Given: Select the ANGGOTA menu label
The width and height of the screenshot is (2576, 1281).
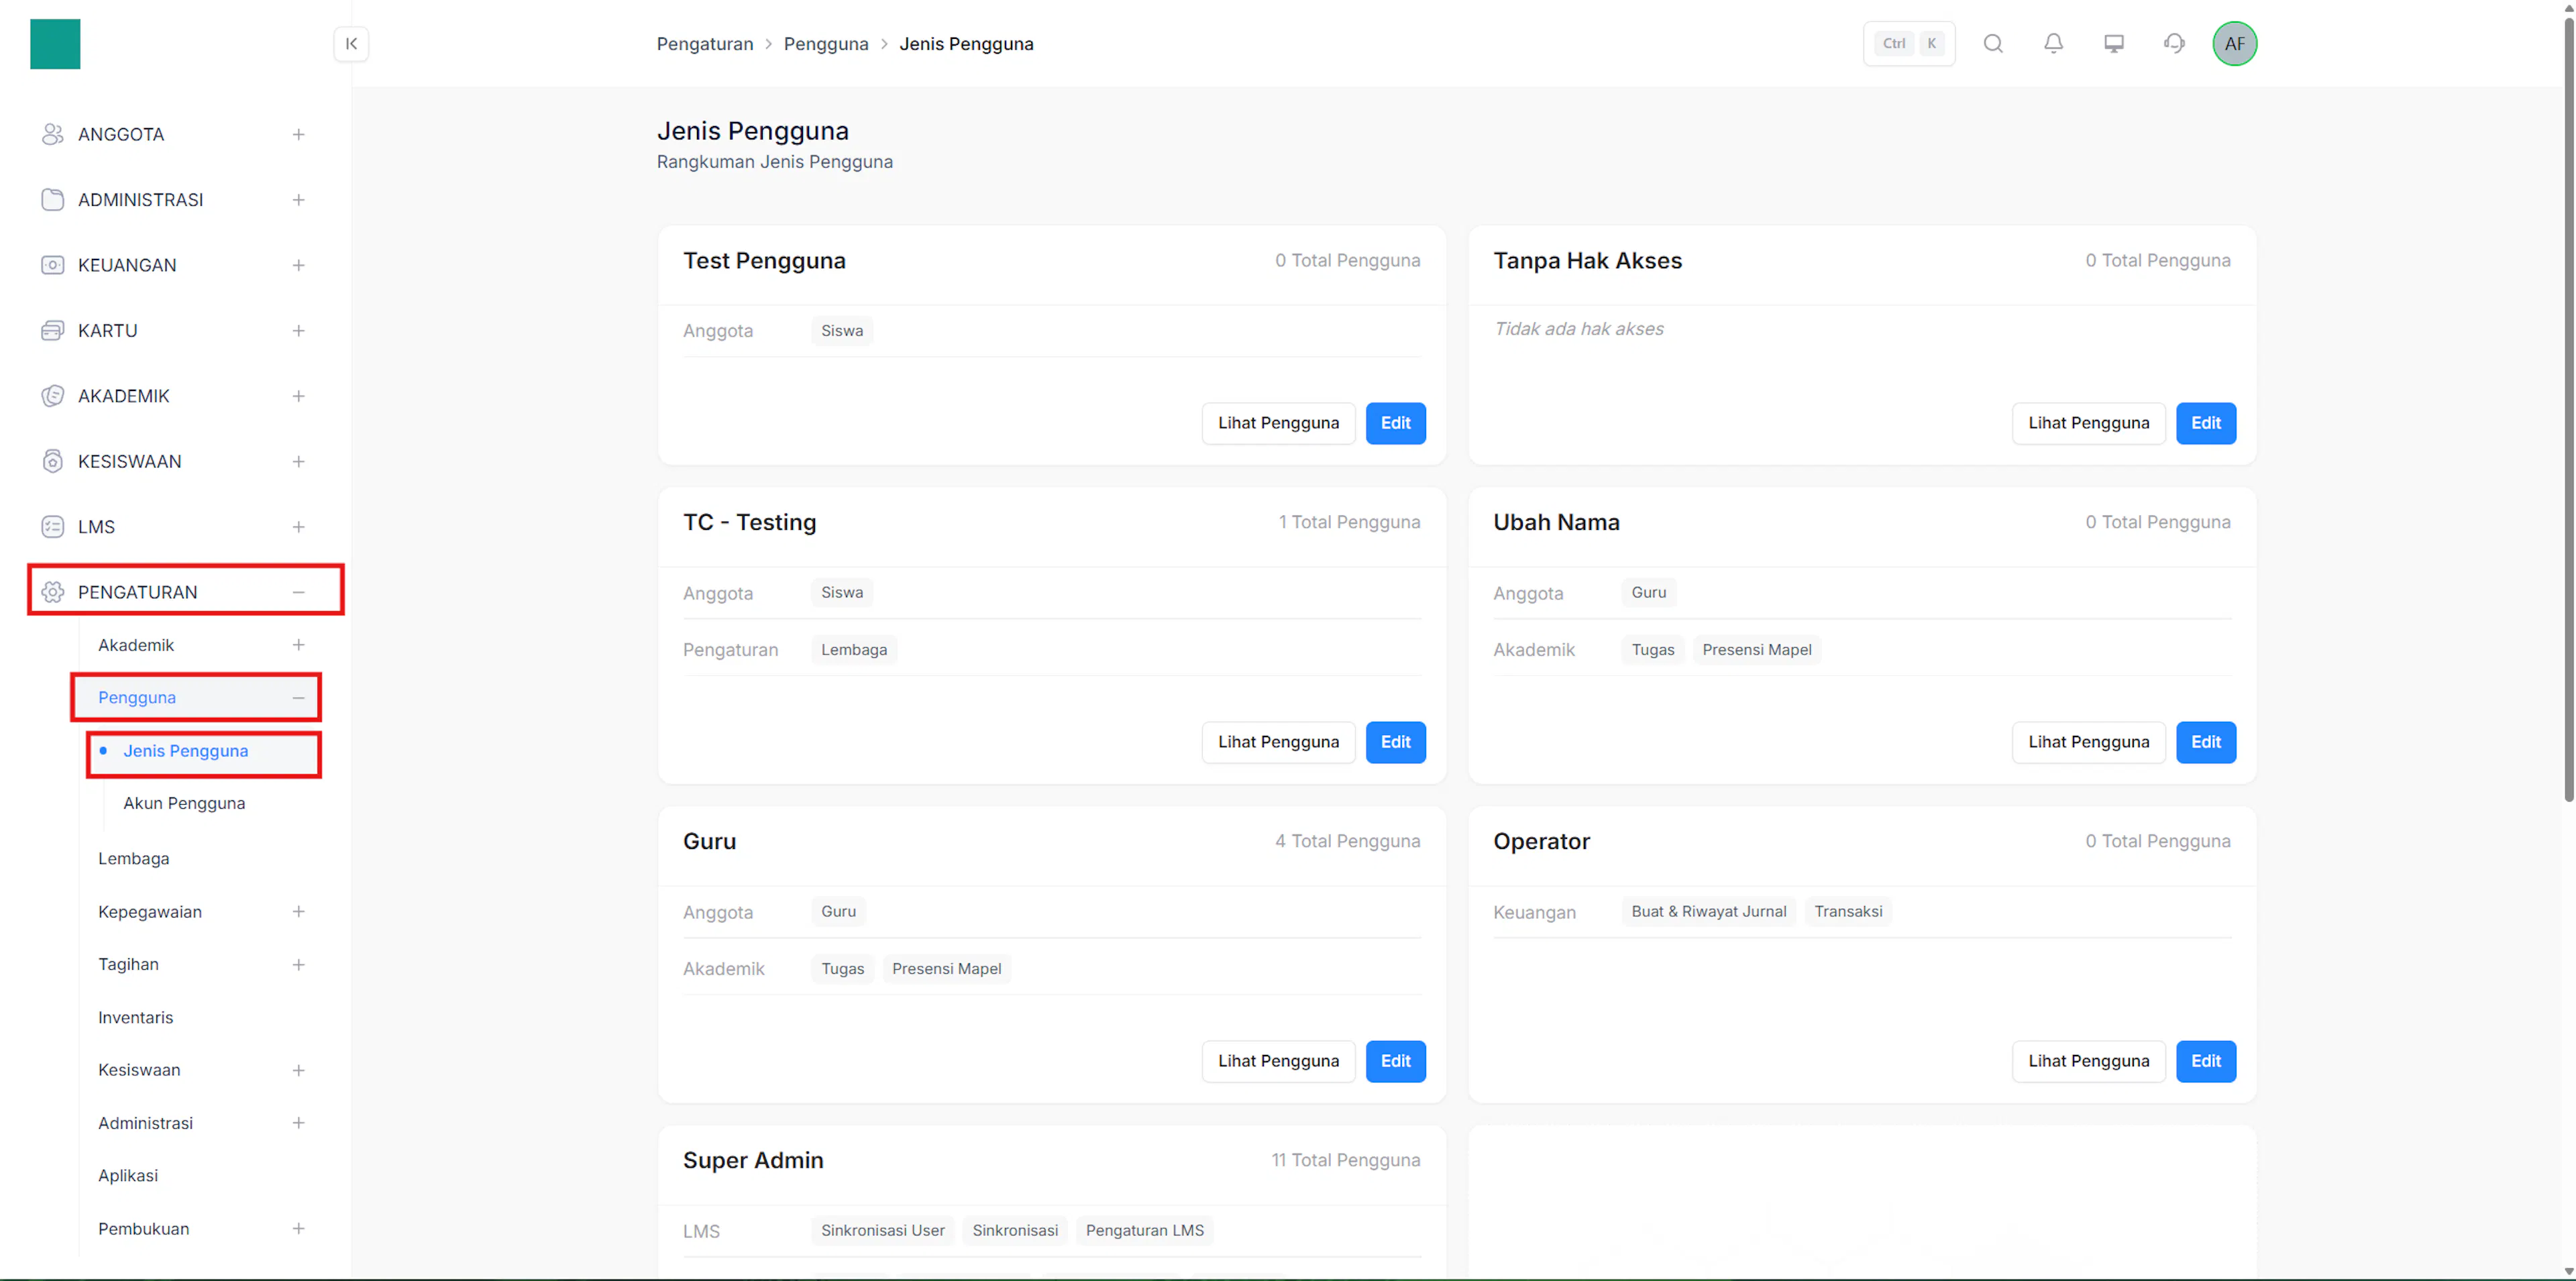Looking at the screenshot, I should click(121, 135).
